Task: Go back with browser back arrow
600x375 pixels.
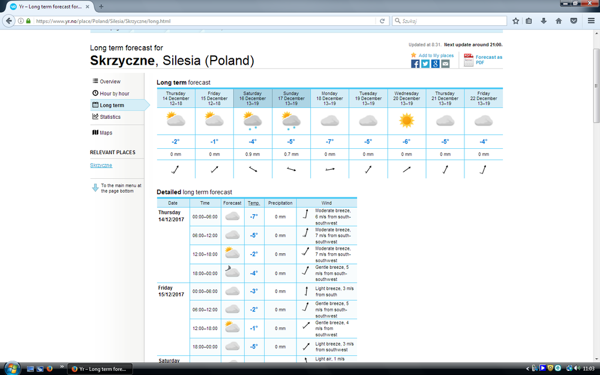Action: [9, 20]
